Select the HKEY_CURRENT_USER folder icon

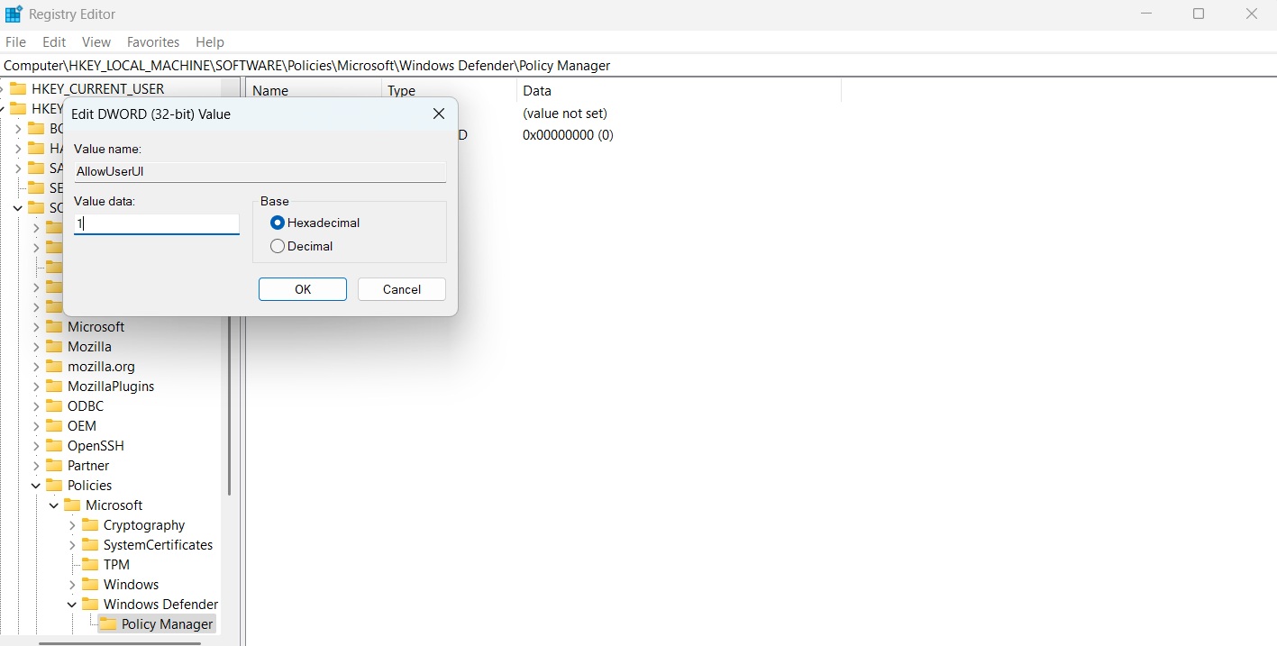(x=18, y=88)
